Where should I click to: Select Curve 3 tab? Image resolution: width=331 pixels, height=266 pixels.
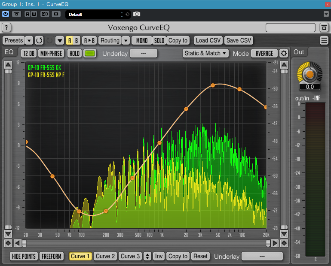[x=130, y=256]
